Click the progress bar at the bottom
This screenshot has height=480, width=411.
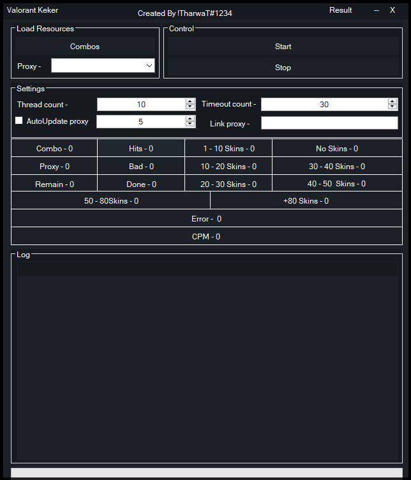point(207,472)
